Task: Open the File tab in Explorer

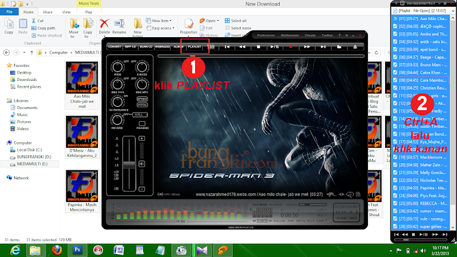Action: pos(9,12)
